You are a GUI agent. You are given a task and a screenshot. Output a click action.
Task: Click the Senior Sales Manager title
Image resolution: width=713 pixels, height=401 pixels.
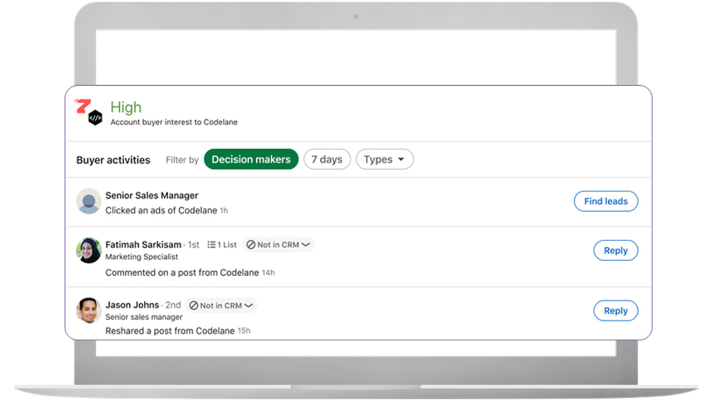tap(152, 195)
